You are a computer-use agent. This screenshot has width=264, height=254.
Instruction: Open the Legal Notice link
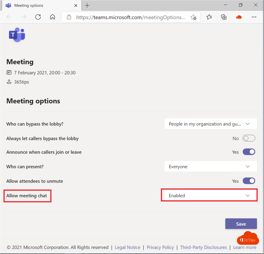tap(127, 247)
